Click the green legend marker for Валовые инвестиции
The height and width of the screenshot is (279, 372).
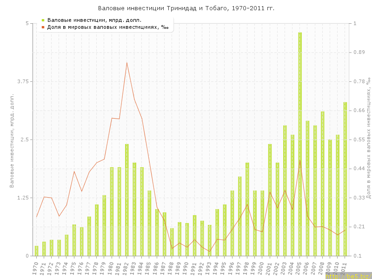(x=43, y=20)
